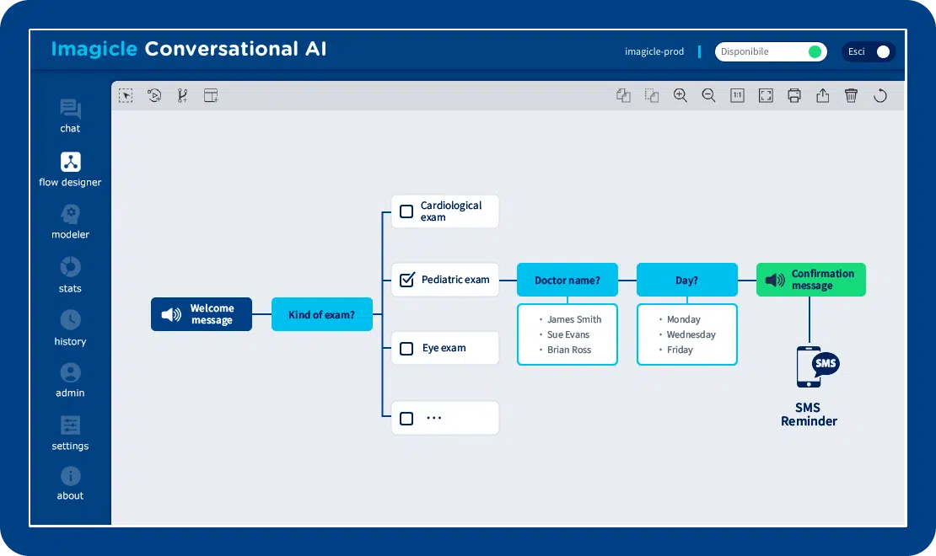The height and width of the screenshot is (556, 936).
Task: Uncheck the Pediatric exam checkbox
Action: [406, 280]
